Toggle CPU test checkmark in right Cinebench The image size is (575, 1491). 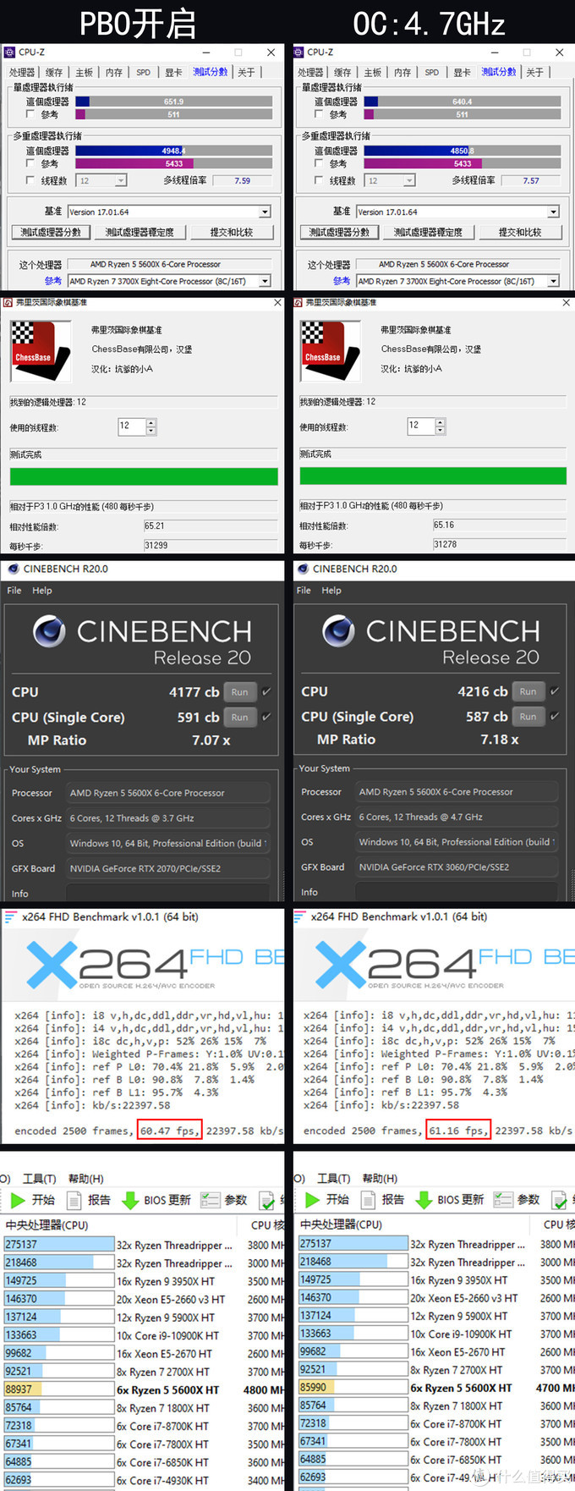[x=555, y=691]
